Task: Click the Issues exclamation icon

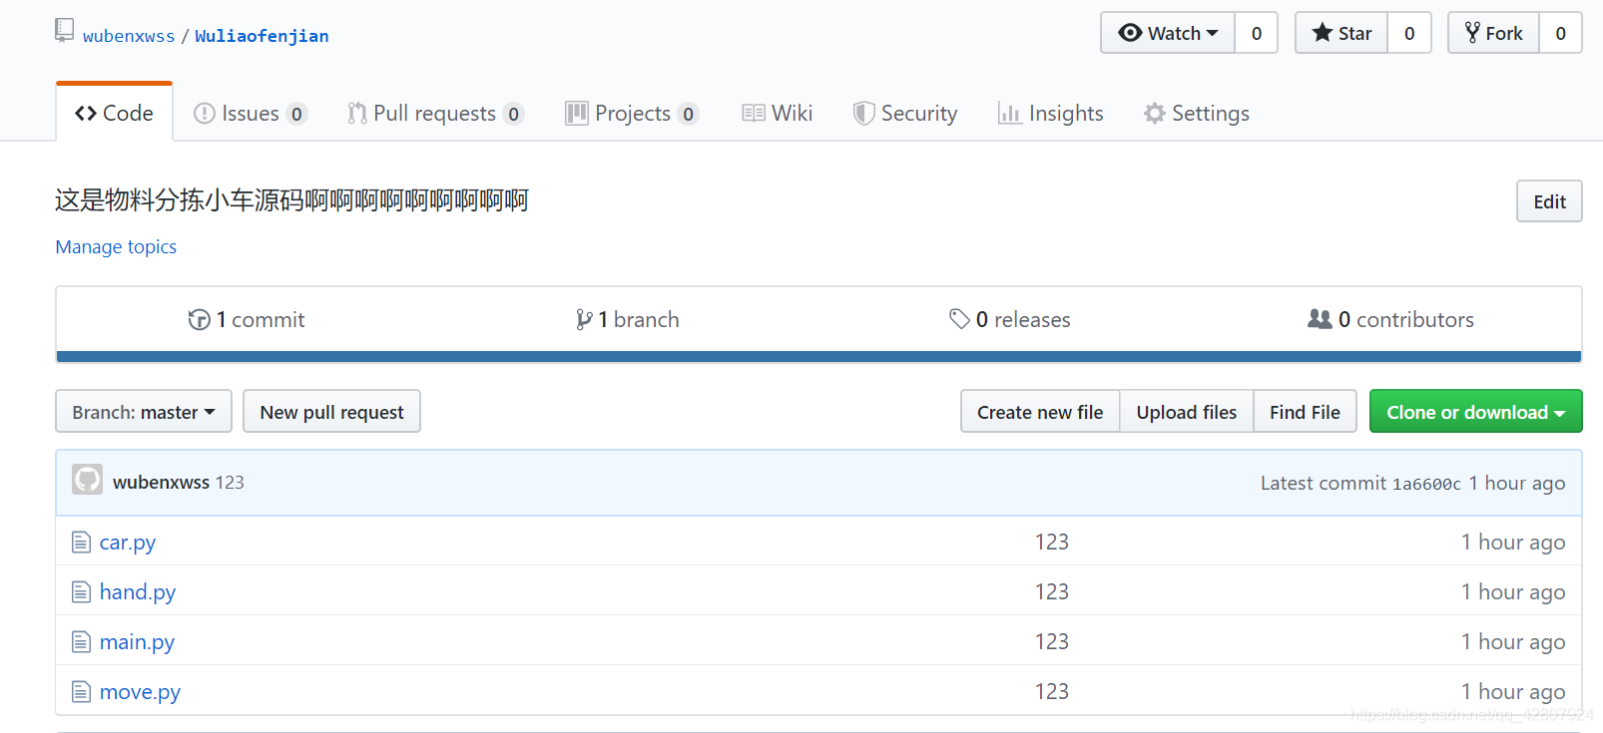Action: (205, 114)
